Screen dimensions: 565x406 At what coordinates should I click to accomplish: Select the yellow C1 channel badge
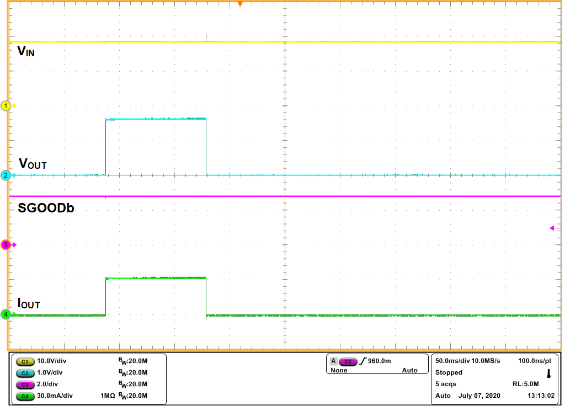27,361
